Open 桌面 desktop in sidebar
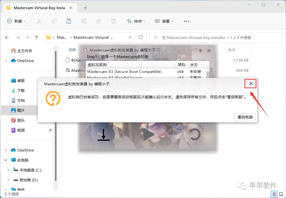Viewport: 286px width, 198px height. (x=18, y=80)
